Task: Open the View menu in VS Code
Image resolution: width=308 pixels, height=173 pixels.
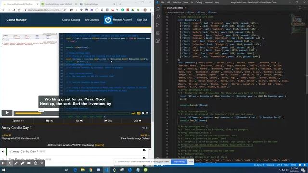Action: 186,2
